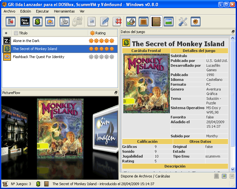The image size is (237, 189).
Task: Click the ScummVM toolbar icon
Action: [38, 21]
